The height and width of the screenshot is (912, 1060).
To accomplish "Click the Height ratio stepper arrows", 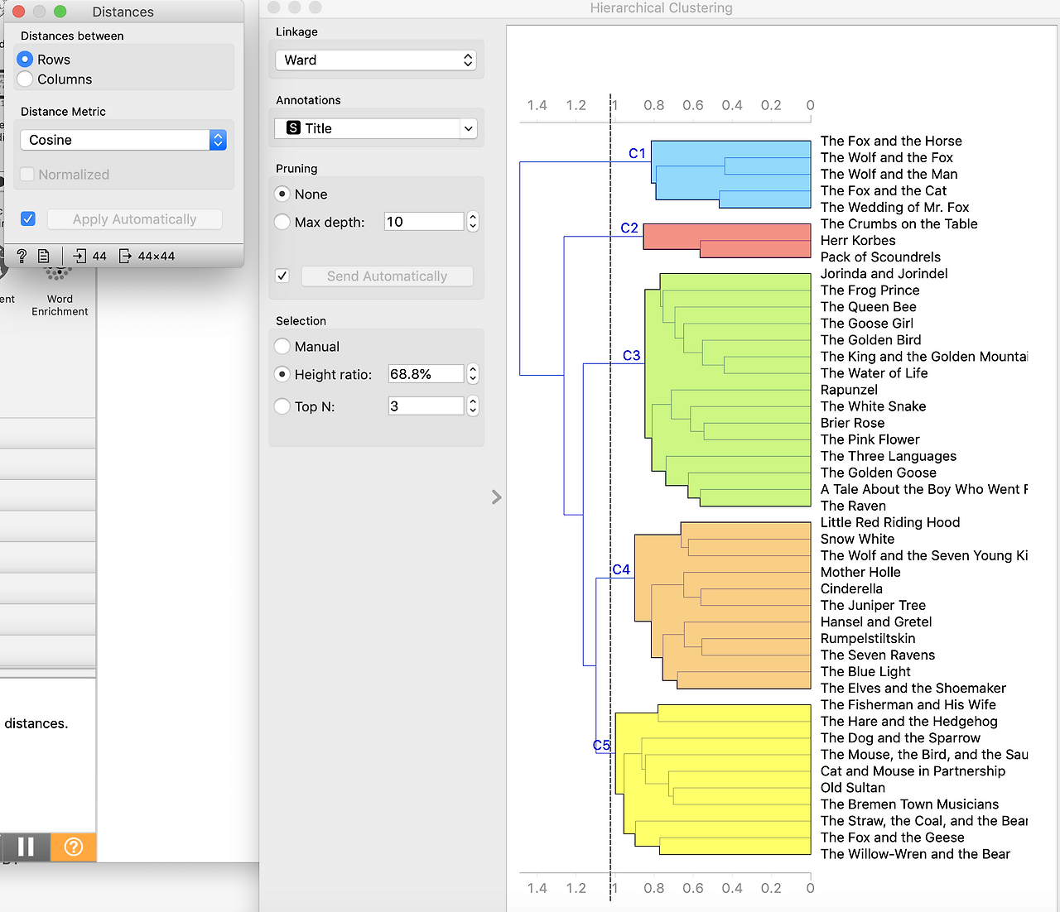I will 473,374.
